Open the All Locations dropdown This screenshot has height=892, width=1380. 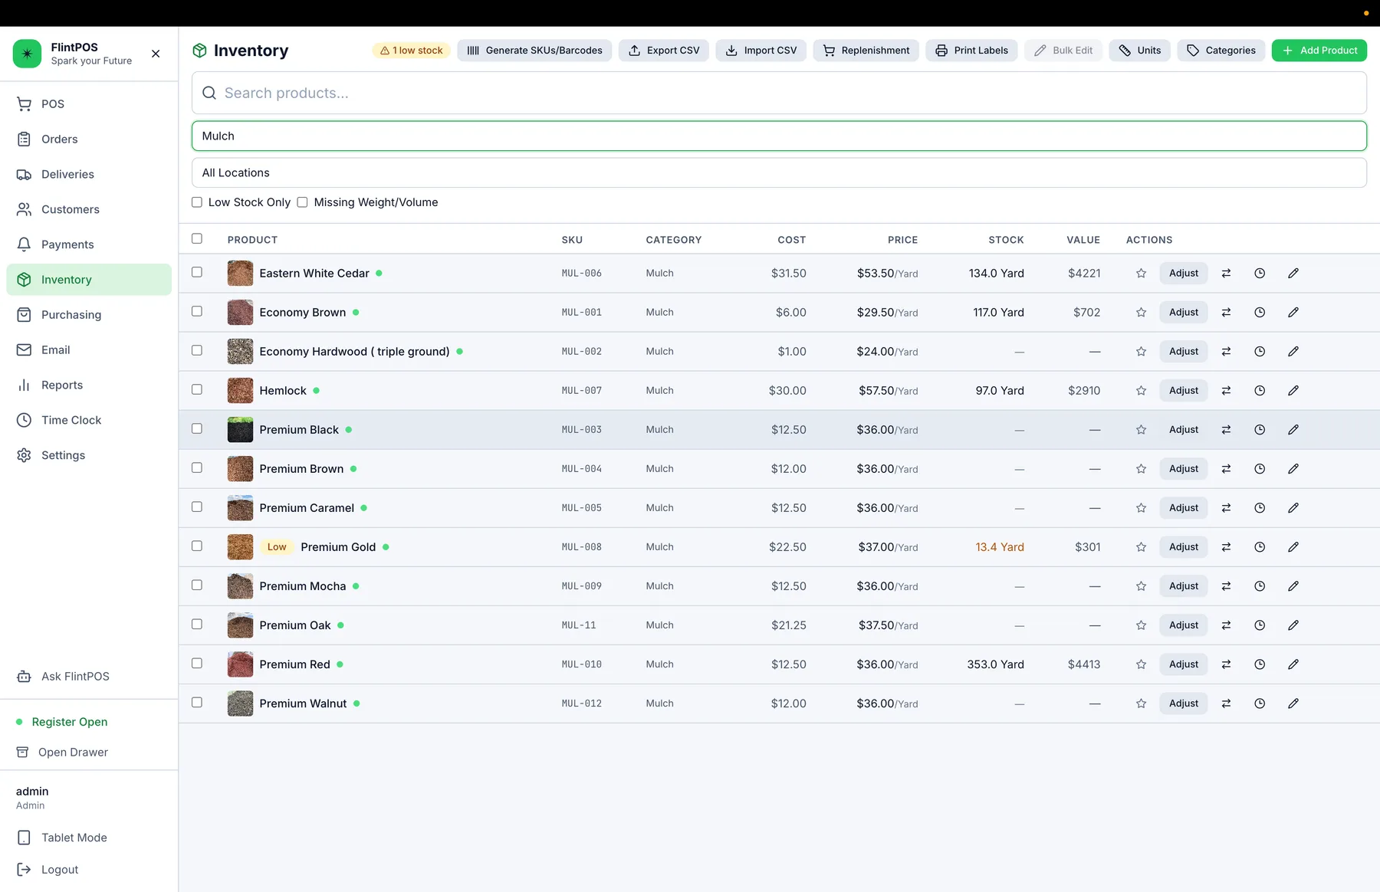(x=779, y=172)
